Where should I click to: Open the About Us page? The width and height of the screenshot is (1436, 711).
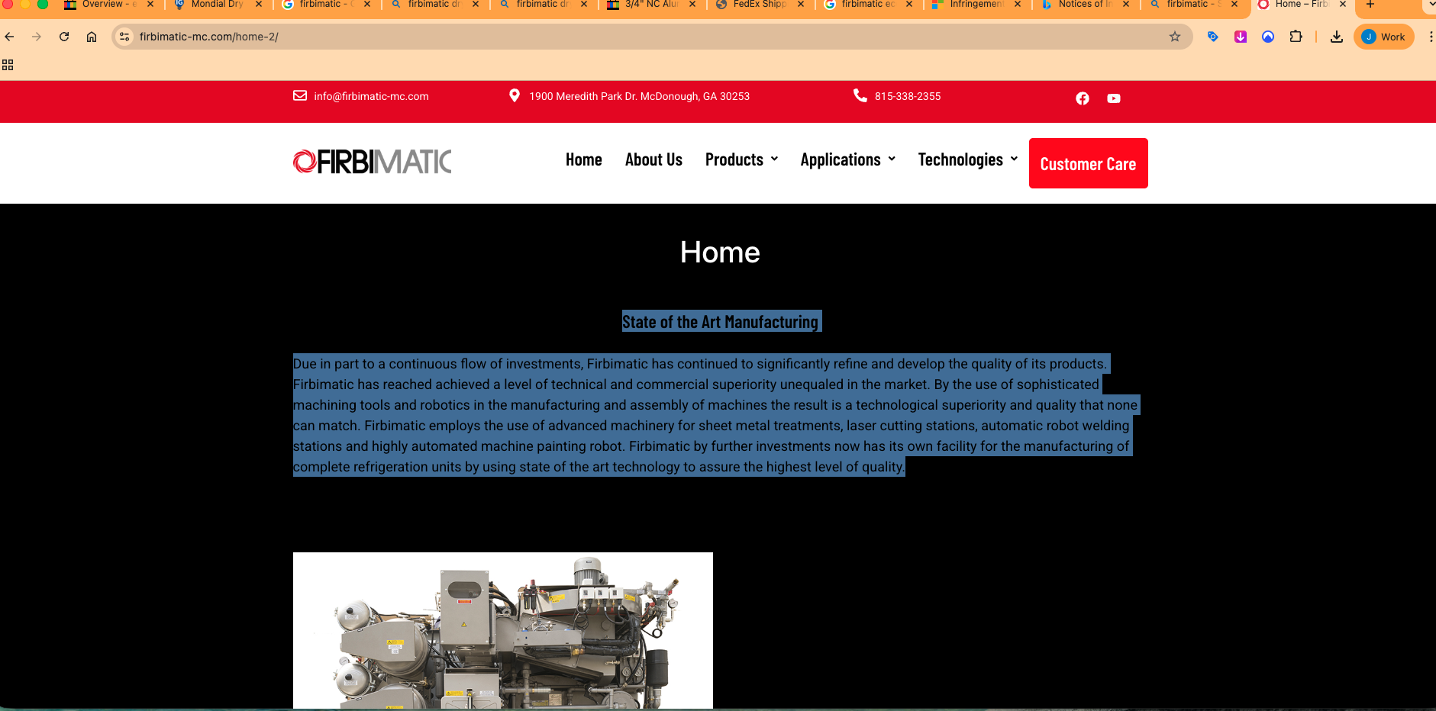653,159
